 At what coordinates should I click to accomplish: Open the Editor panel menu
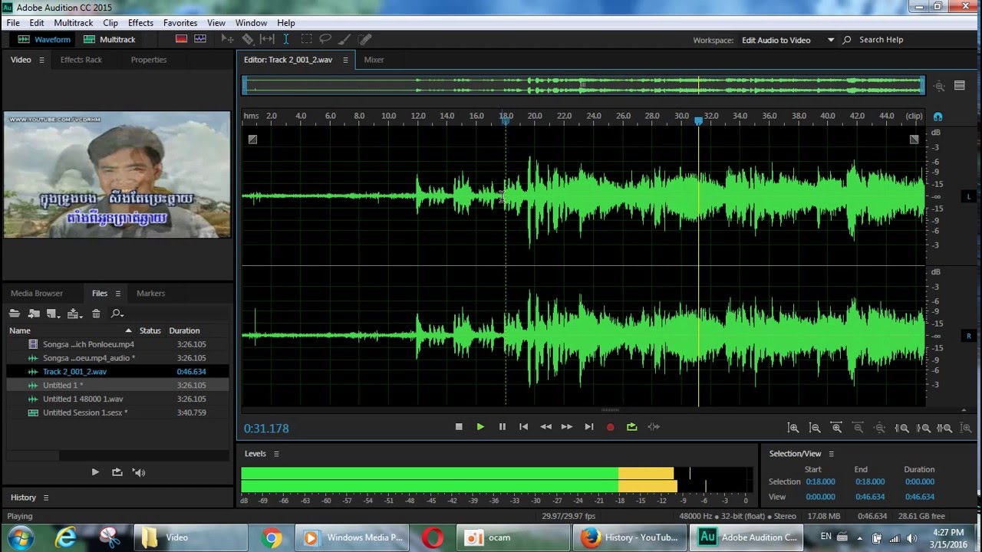pyautogui.click(x=345, y=60)
